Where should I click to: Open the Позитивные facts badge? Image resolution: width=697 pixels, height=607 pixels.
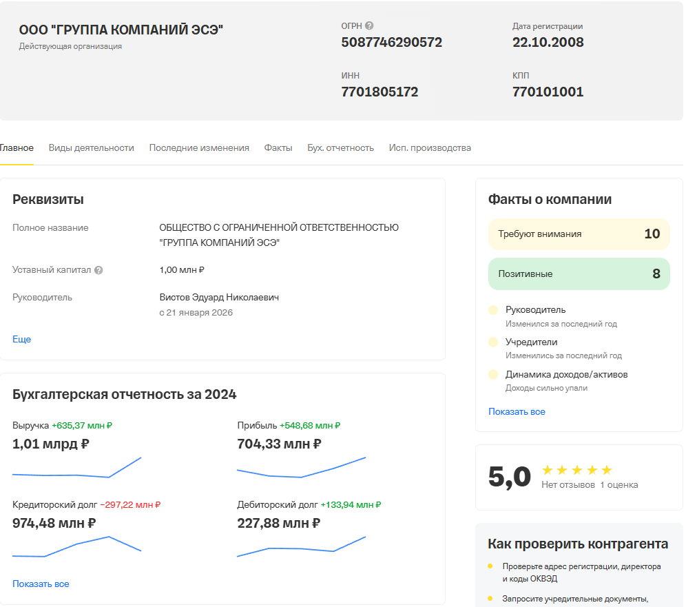coord(579,274)
